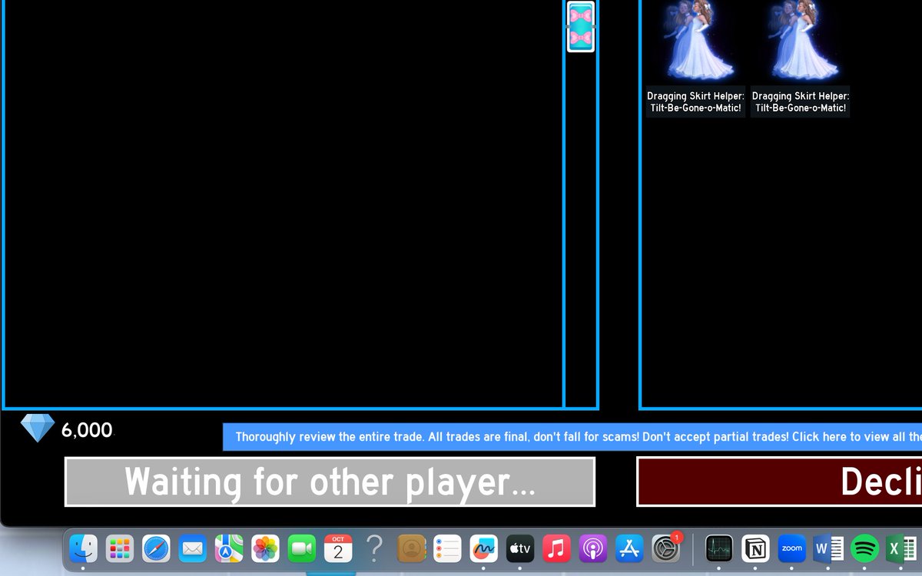Open Podcasts from the dock
The height and width of the screenshot is (576, 922).
pos(593,548)
